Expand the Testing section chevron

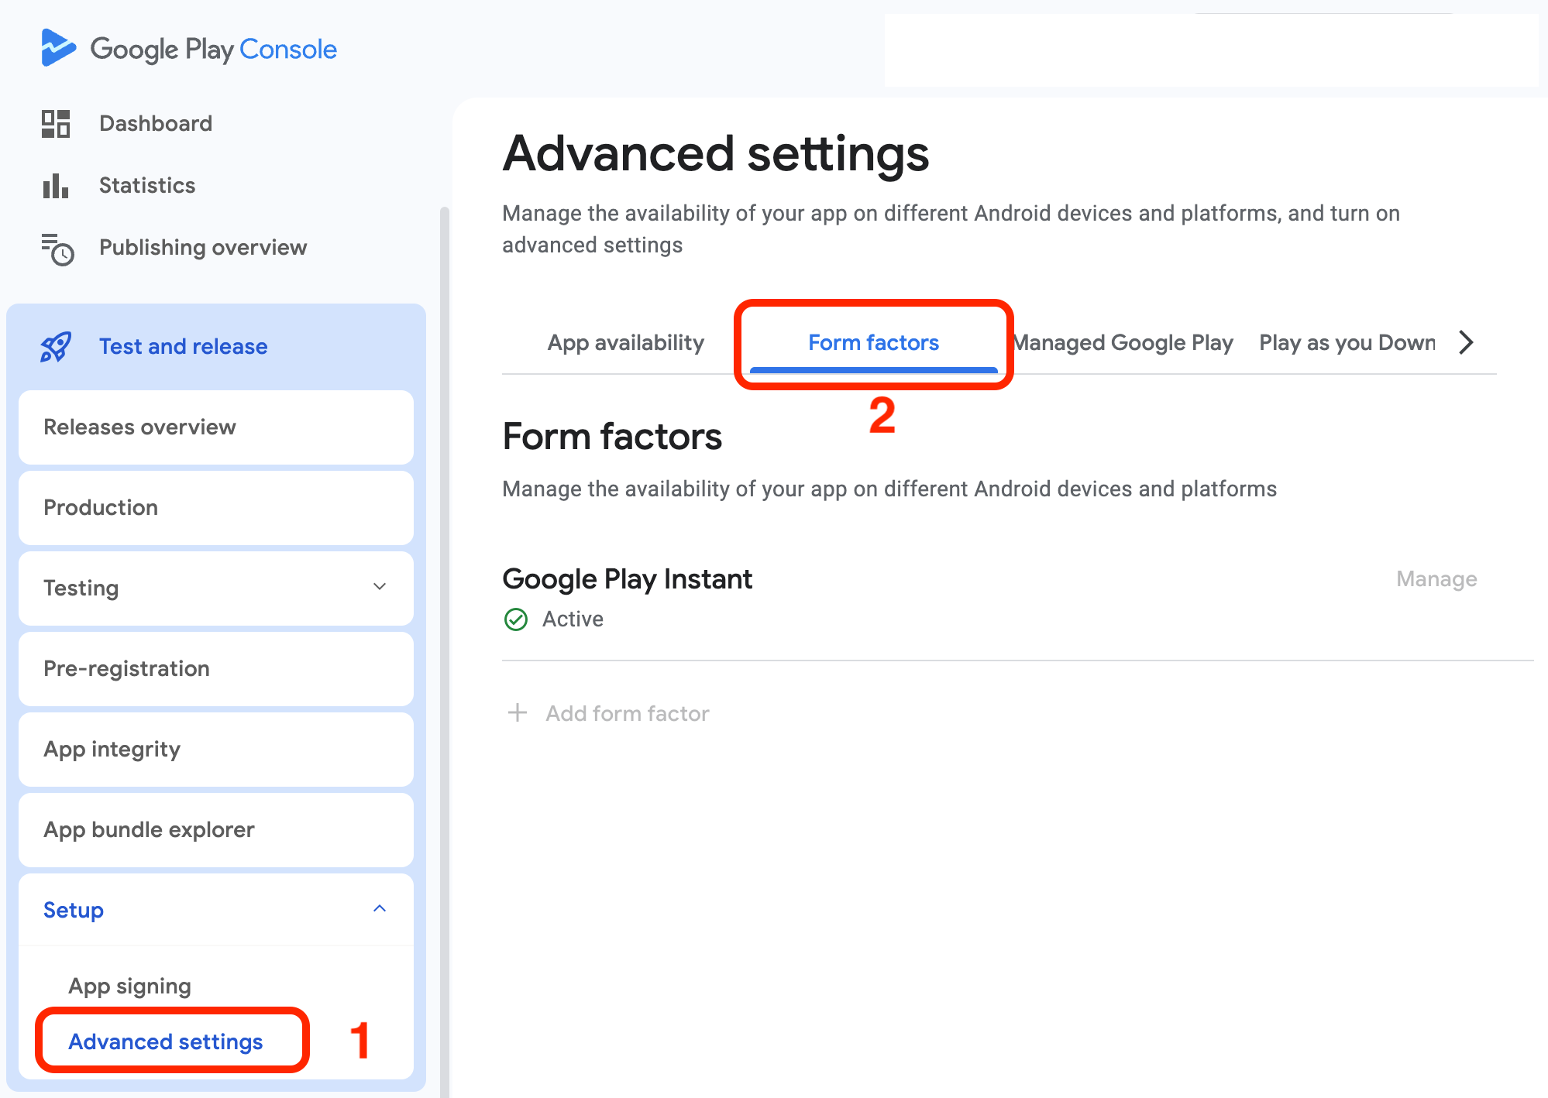pos(380,587)
